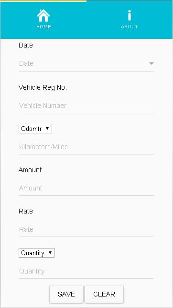The image size is (173, 308).
Task: Select the Amount input field
Action: point(86,188)
